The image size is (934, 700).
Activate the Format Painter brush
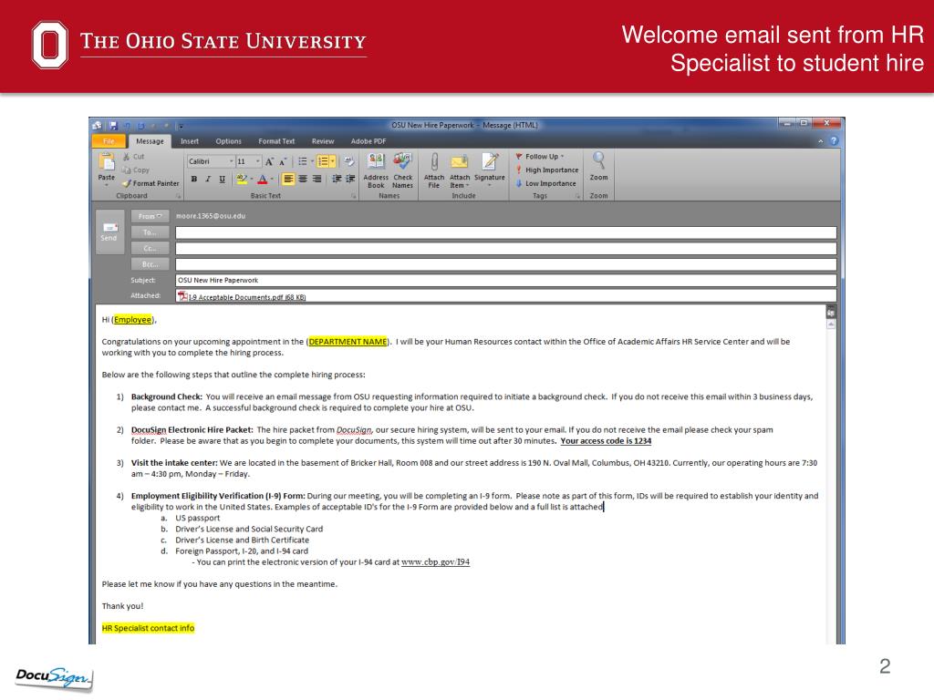click(x=150, y=183)
